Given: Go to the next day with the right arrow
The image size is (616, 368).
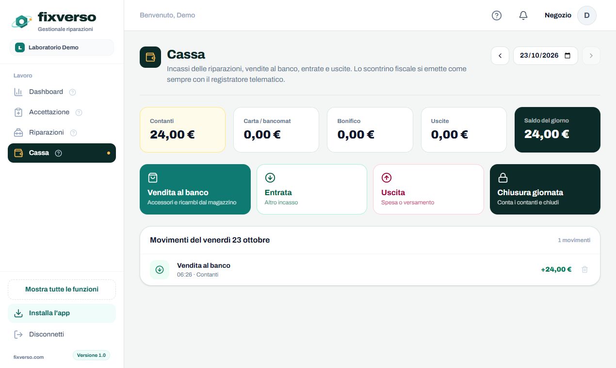Looking at the screenshot, I should click(591, 56).
